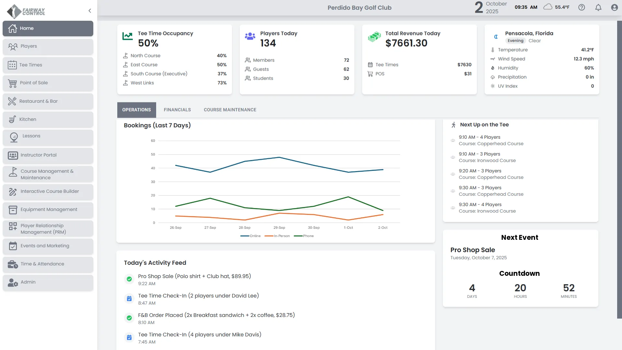
Task: Click the Lessons sidebar icon
Action: (x=14, y=137)
